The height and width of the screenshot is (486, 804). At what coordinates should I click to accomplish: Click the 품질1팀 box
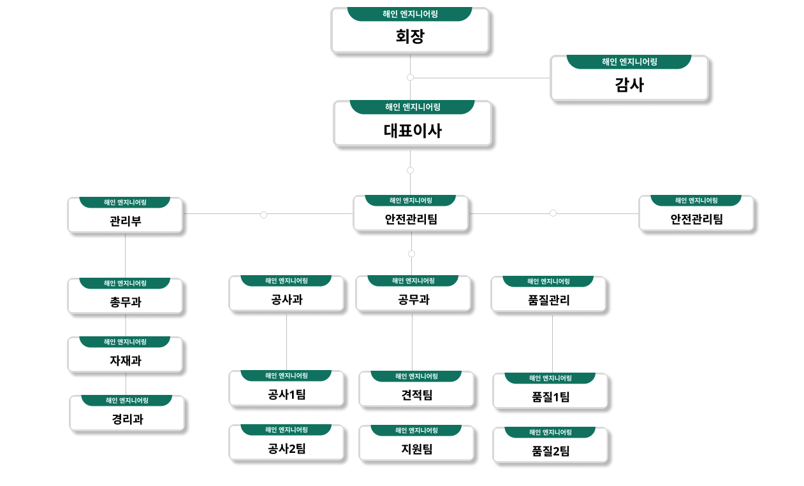pos(550,391)
